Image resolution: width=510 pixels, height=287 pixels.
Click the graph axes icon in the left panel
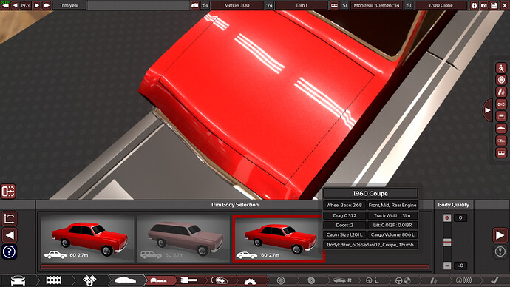click(9, 219)
